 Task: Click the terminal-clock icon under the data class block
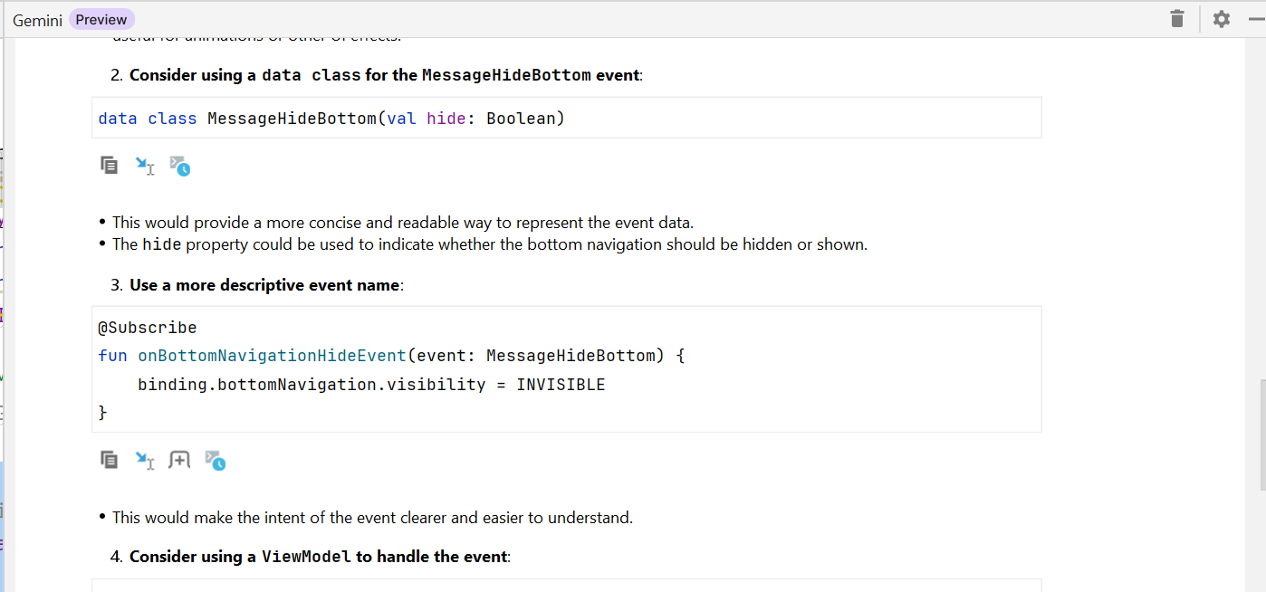click(x=179, y=167)
